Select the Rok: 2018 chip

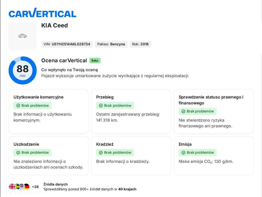pos(140,44)
